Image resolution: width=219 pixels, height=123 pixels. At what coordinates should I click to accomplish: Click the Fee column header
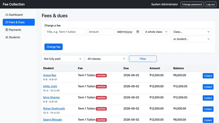pos(80,68)
